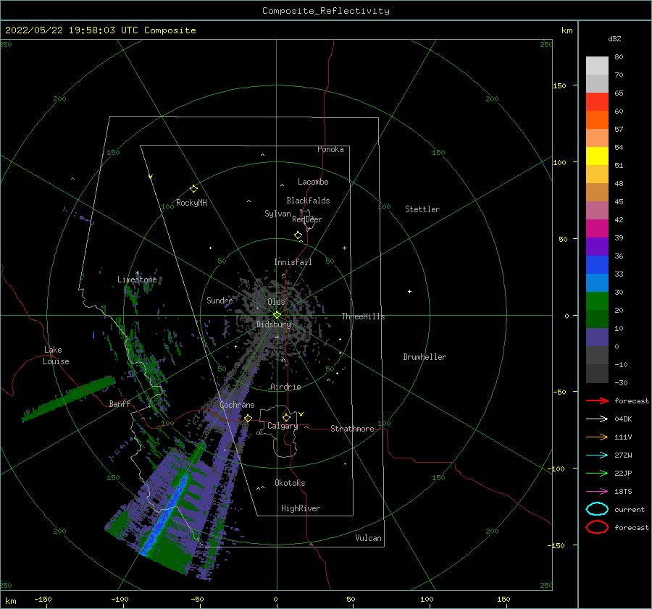This screenshot has width=652, height=609.
Task: Click the RedDeer city label
Action: coord(307,219)
